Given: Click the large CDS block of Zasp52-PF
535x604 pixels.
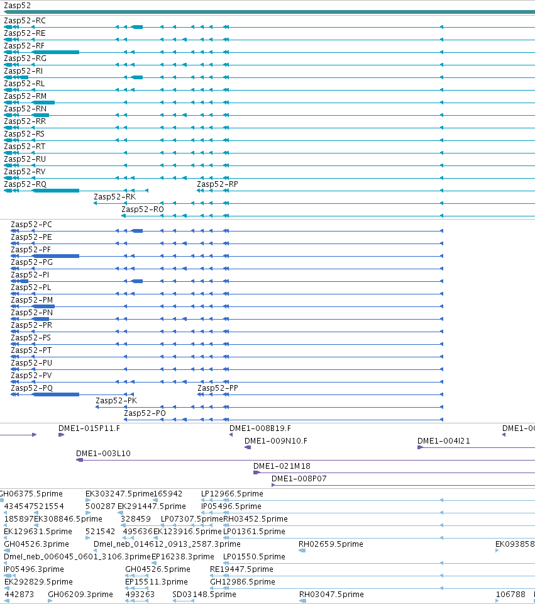Looking at the screenshot, I should tap(56, 256).
